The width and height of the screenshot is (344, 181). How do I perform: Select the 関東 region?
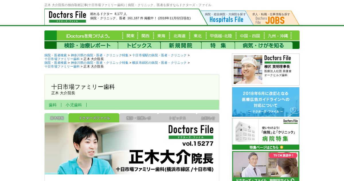click(x=130, y=36)
